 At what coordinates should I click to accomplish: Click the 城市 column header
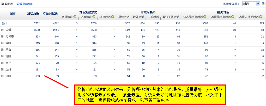tap(13, 13)
